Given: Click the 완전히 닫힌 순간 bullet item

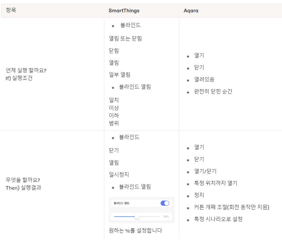Looking at the screenshot, I should [x=213, y=92].
